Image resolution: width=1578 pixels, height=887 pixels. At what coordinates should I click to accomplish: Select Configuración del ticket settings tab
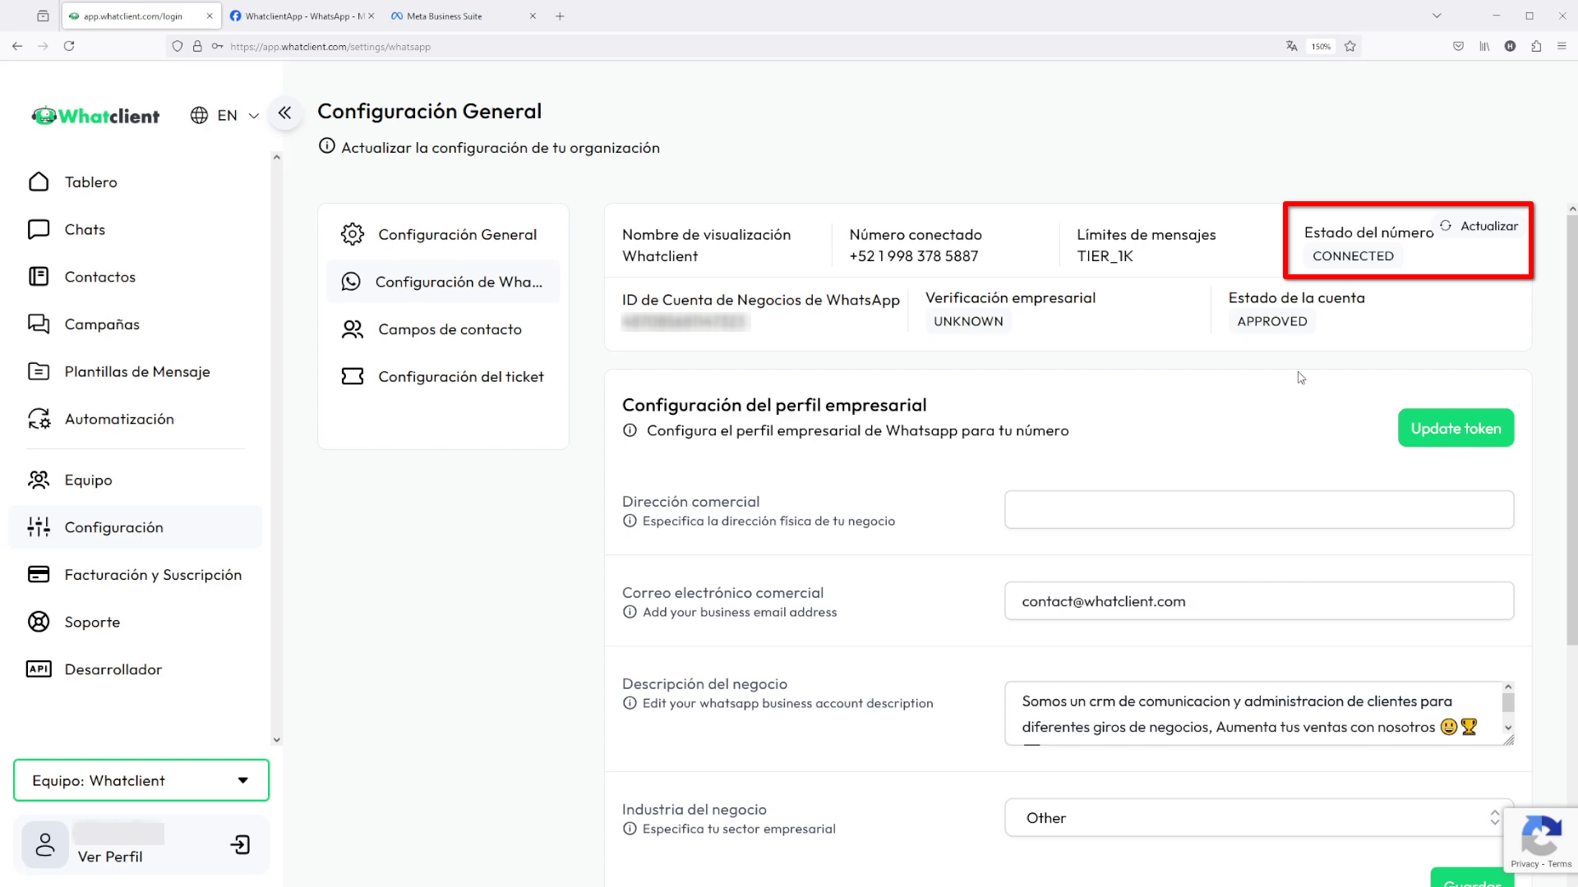443,377
